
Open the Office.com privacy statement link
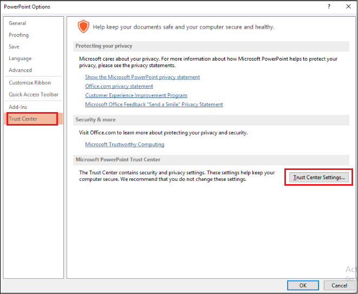click(x=119, y=86)
